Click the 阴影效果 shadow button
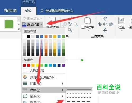Screen dimensions: 132x103 [x=53, y=22]
